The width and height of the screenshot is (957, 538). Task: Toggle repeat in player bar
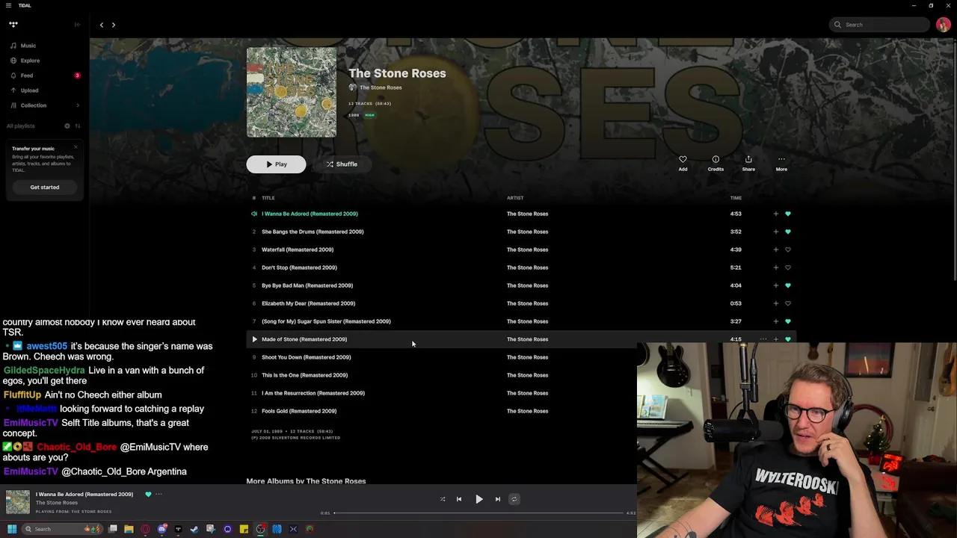(514, 499)
